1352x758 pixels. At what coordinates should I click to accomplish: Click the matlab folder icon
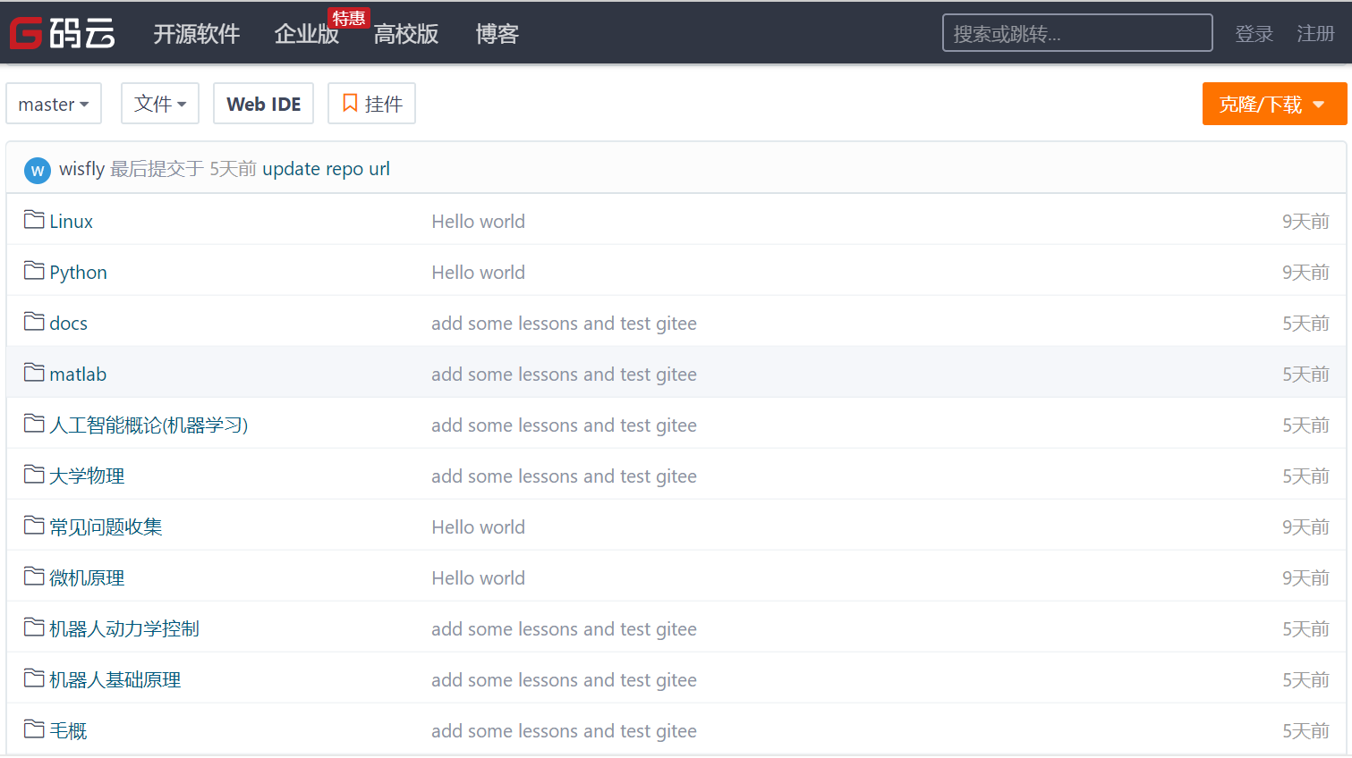click(x=34, y=373)
